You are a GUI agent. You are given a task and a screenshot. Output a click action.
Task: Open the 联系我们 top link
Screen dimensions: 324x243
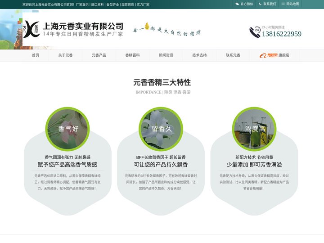[x=270, y=4]
